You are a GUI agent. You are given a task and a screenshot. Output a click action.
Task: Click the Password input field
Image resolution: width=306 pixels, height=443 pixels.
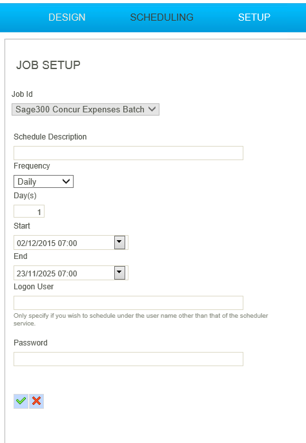click(x=128, y=359)
